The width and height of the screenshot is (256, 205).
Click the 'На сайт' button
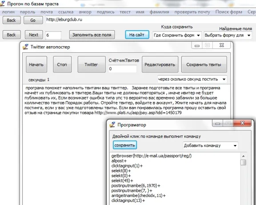(x=137, y=35)
